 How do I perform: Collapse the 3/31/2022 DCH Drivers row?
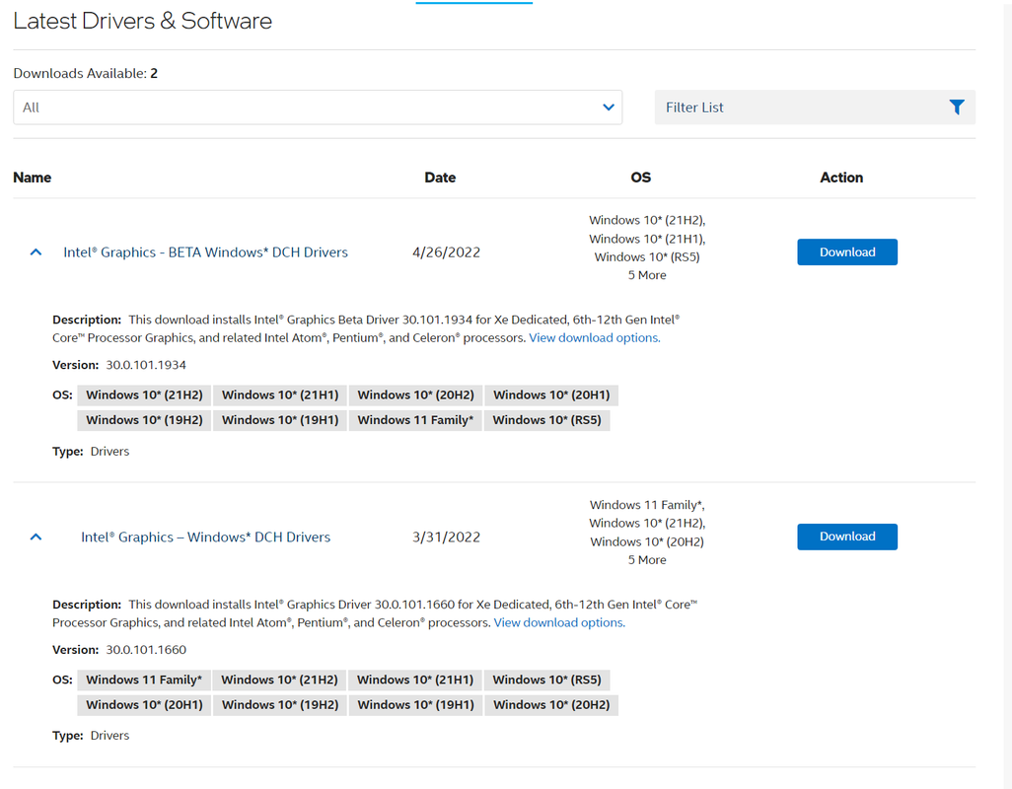(x=36, y=537)
